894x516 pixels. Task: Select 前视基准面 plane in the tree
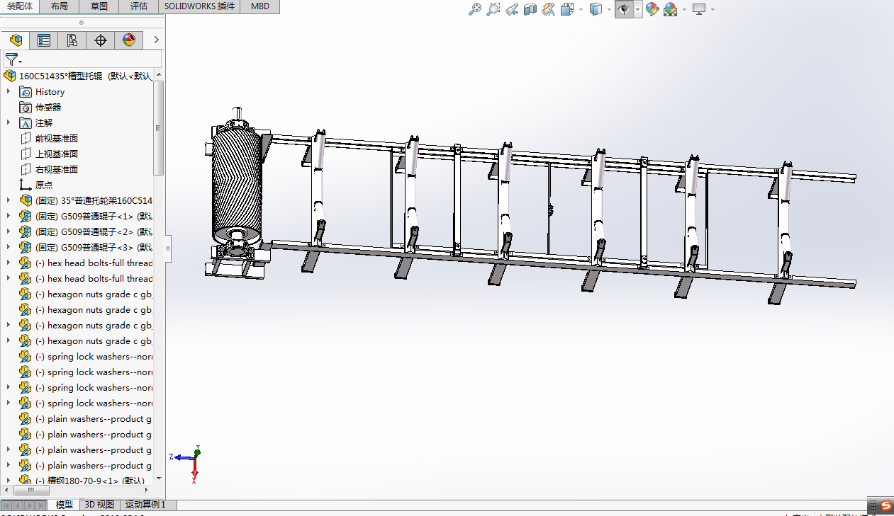tap(57, 138)
